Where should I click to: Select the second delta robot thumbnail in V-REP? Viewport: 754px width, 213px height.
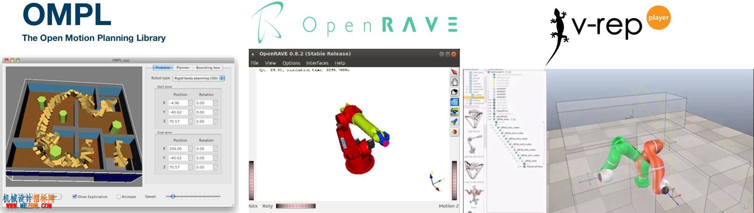point(474,170)
